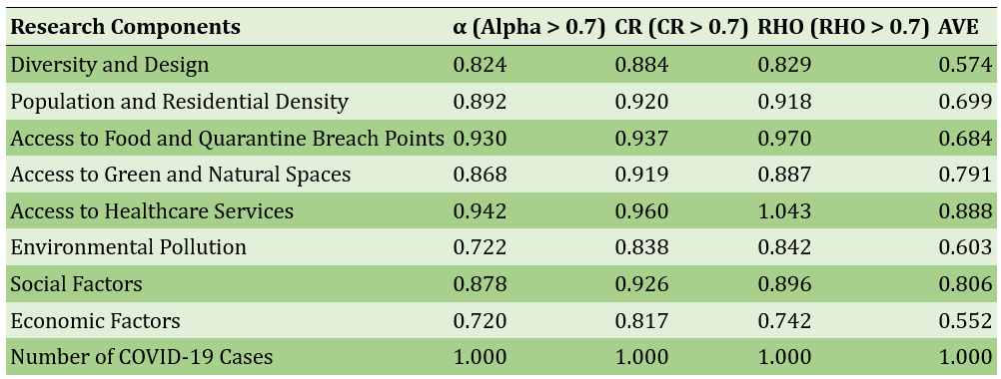
Task: Click Number of COVID-19 Cases label
Action: pyautogui.click(x=142, y=357)
